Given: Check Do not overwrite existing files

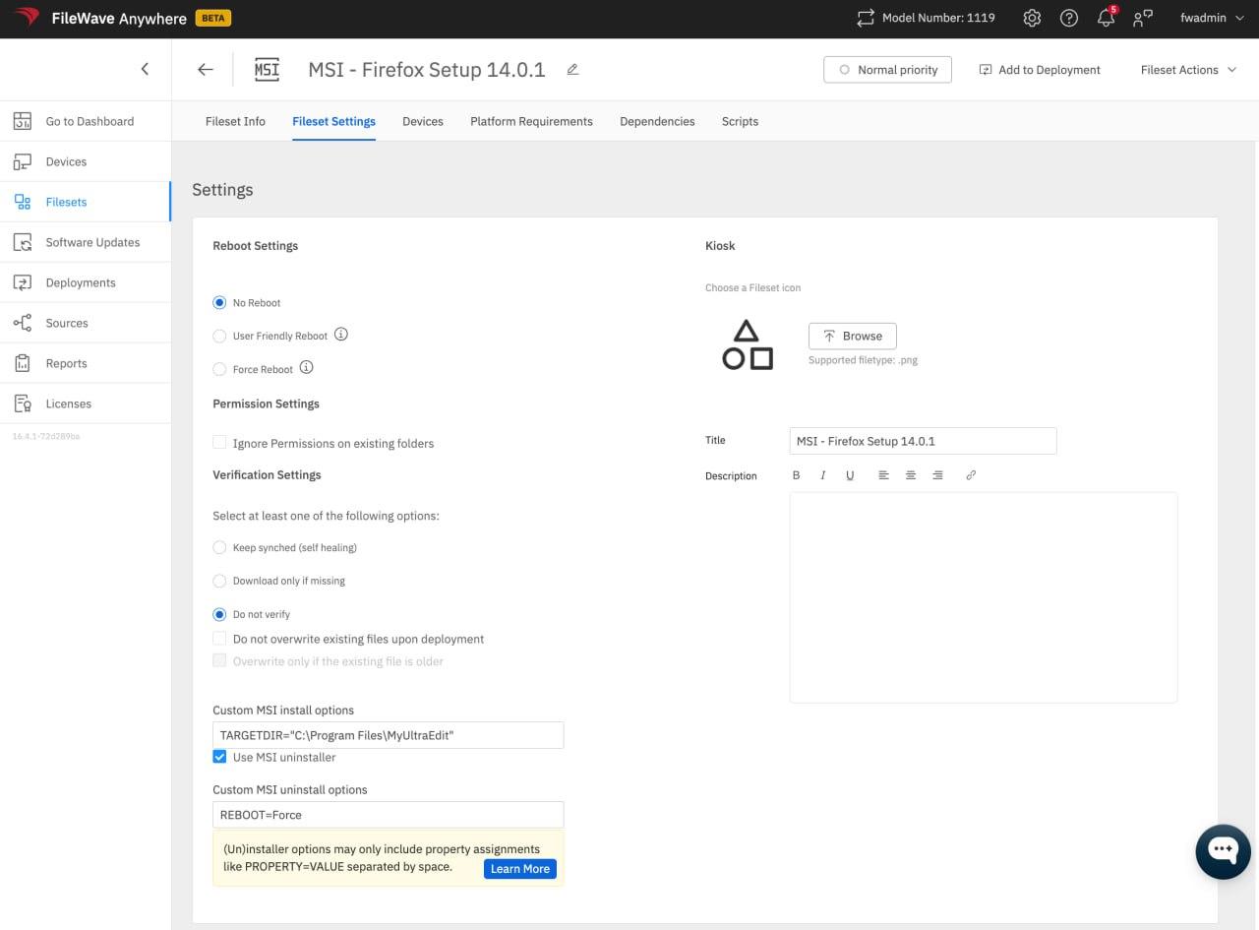Looking at the screenshot, I should 219,639.
